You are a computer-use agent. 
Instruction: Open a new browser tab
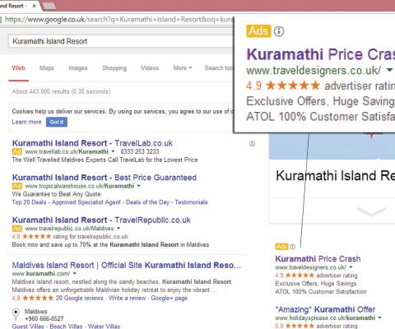pyautogui.click(x=49, y=5)
